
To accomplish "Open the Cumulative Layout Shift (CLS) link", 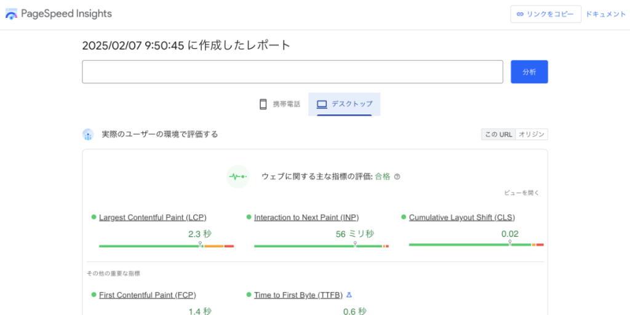I will click(462, 217).
